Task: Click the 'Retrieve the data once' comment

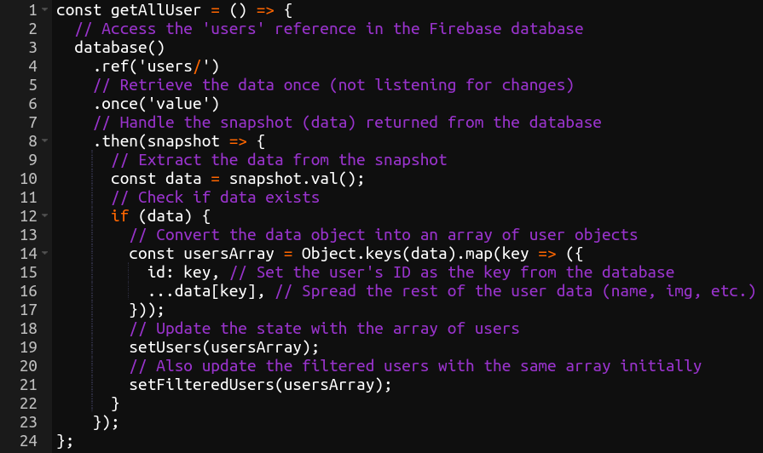Action: point(333,85)
